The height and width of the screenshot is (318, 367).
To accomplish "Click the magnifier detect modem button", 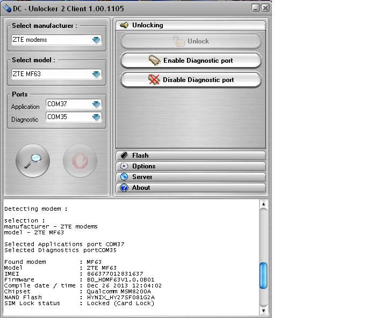I will [x=33, y=160].
